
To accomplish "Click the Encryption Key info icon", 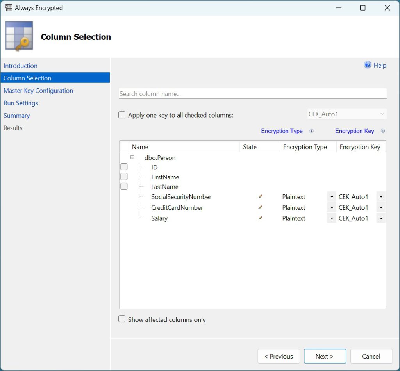I will [383, 131].
